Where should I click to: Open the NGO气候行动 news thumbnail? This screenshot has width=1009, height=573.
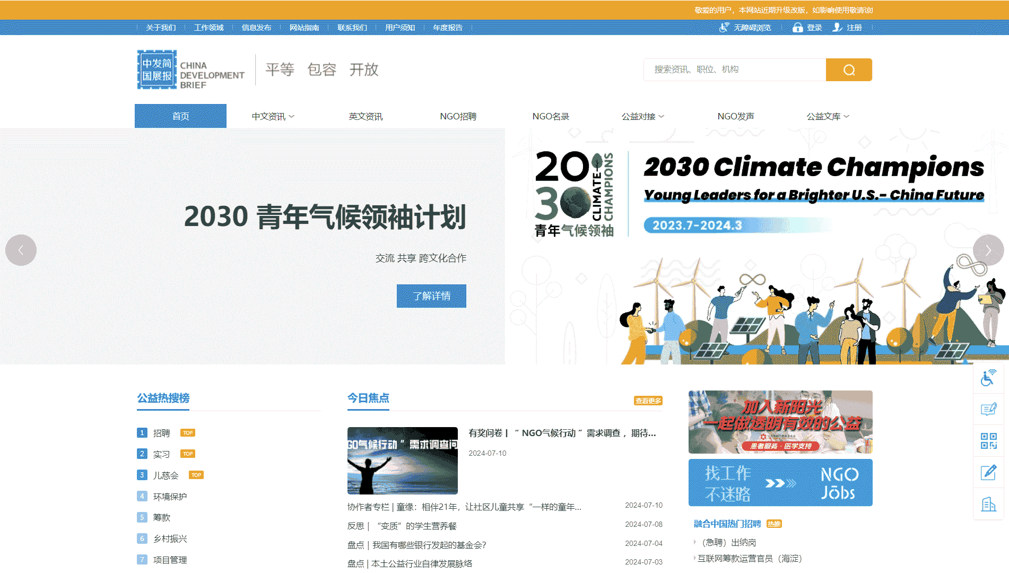coord(402,461)
